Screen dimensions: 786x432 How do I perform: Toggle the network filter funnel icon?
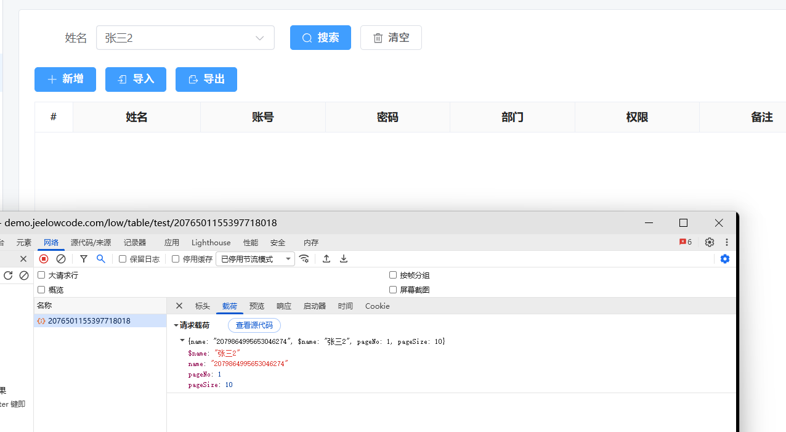point(84,259)
